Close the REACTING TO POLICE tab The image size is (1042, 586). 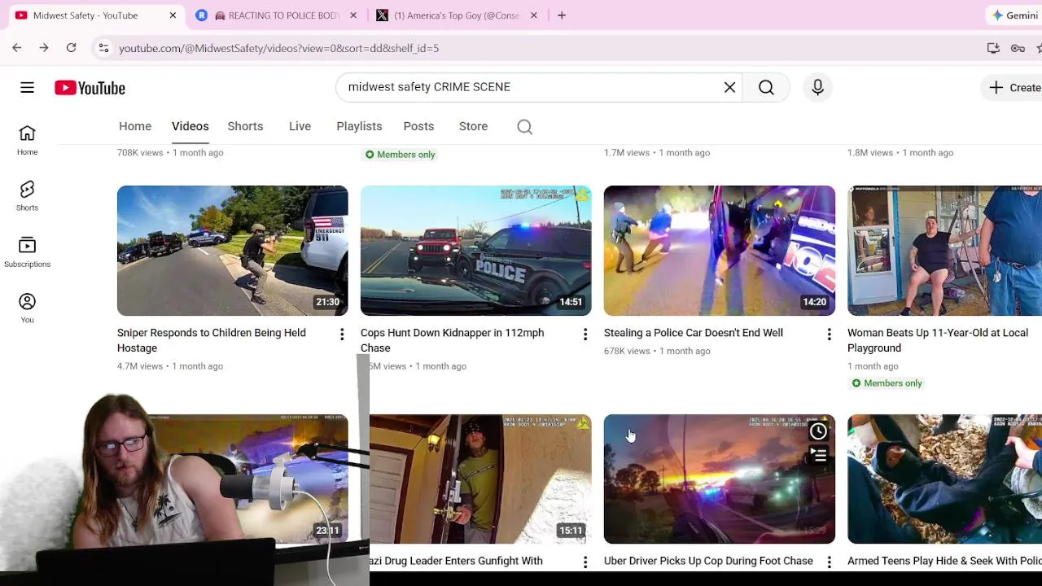tap(352, 15)
